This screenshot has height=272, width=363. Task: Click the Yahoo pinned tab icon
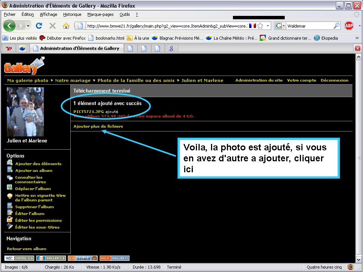point(9,48)
